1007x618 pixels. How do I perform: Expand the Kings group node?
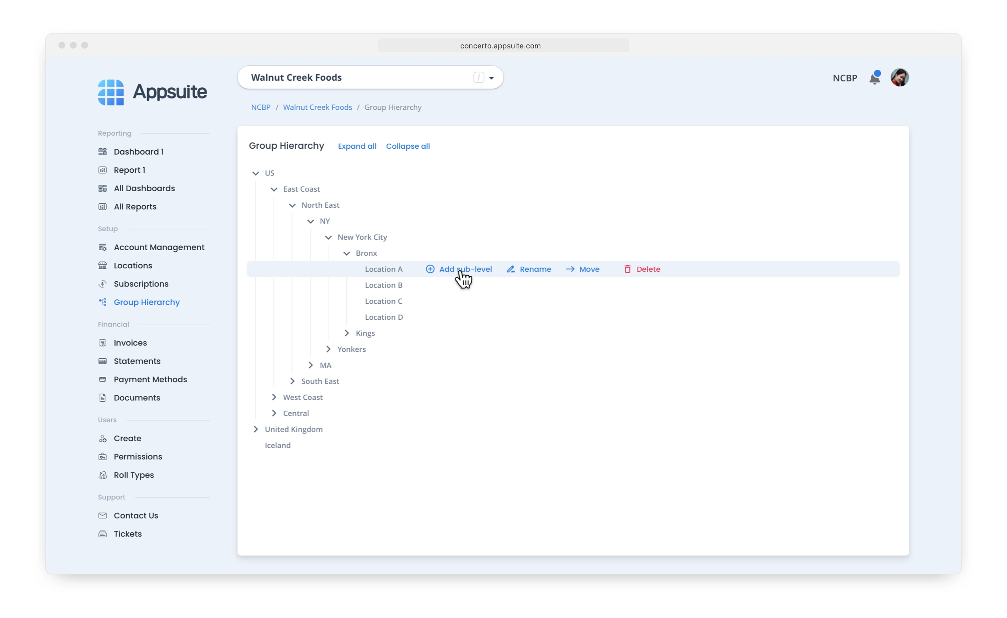pos(347,333)
